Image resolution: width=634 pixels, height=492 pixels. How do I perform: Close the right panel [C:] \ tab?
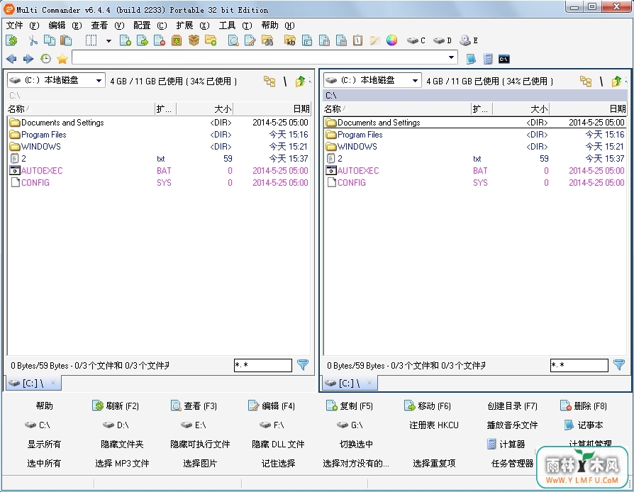click(x=369, y=382)
